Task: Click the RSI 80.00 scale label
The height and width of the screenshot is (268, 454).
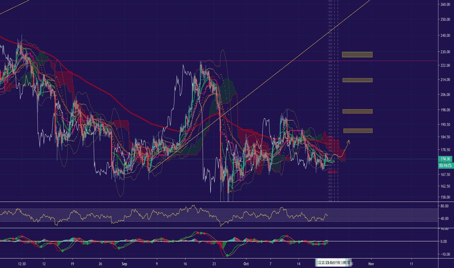Action: (x=444, y=206)
